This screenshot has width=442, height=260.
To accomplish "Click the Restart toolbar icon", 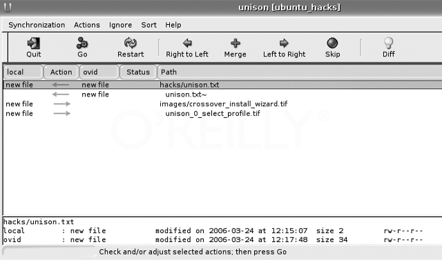I will pyautogui.click(x=131, y=43).
